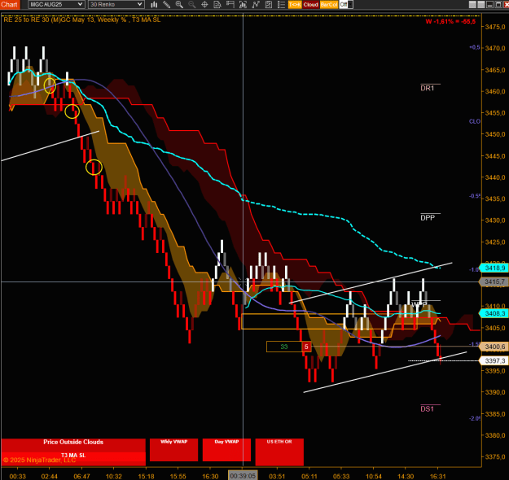Viewport: 509px width, 480px height.
Task: Click the +0,5 percent level label
Action: tap(475, 47)
